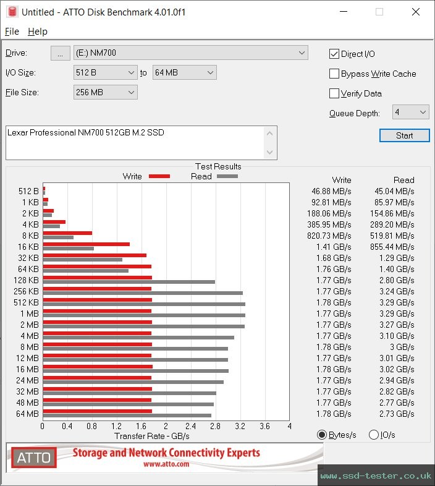Uncheck the Direct I/O checkbox
This screenshot has width=435, height=486.
tap(334, 54)
